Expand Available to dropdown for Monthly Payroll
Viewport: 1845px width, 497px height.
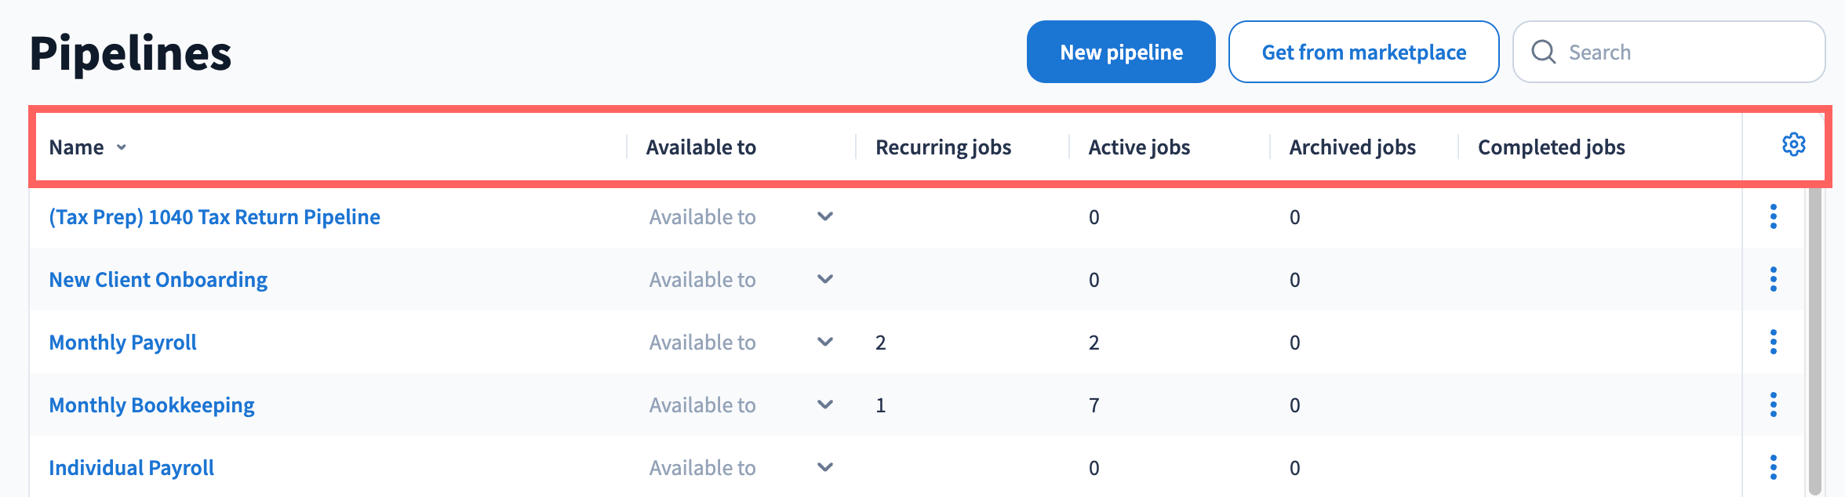pos(824,342)
